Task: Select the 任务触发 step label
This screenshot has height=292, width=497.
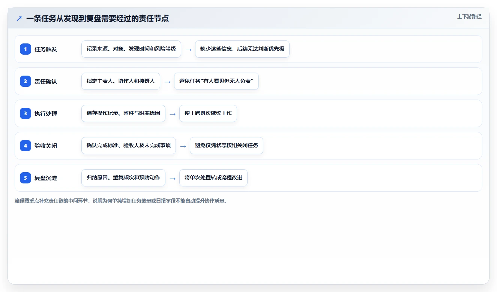Action: tap(46, 49)
